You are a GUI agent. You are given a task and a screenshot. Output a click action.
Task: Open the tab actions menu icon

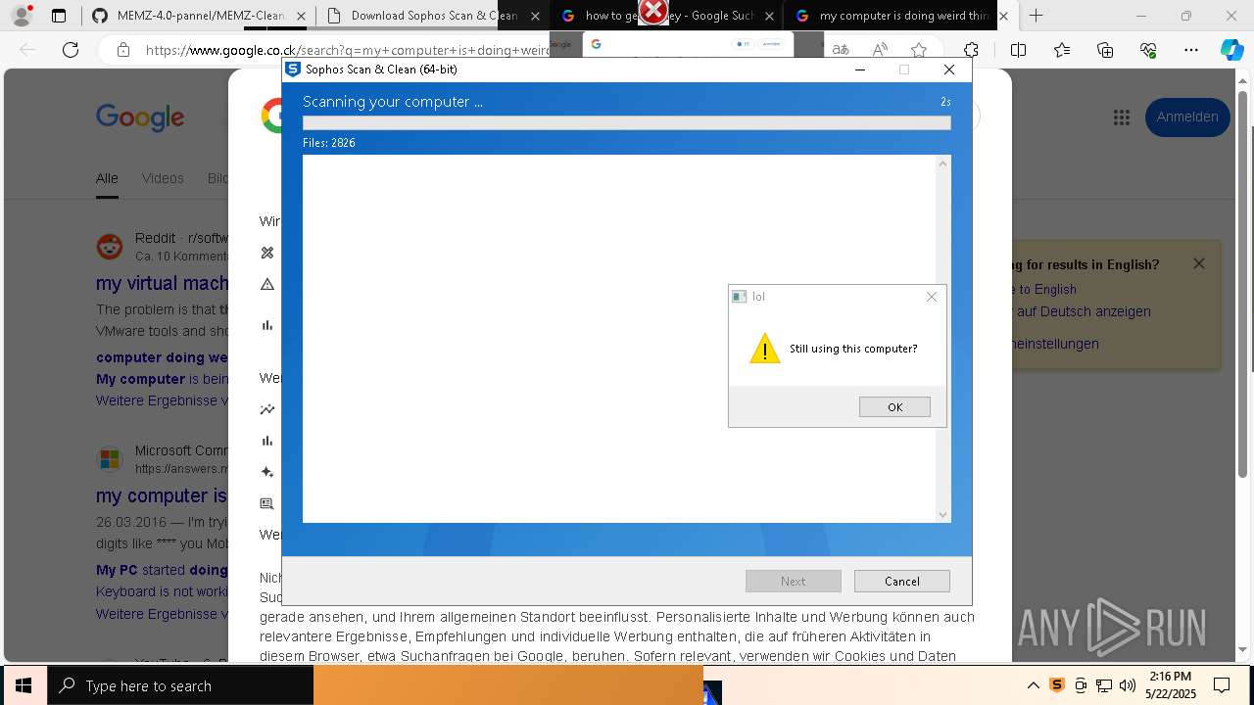[x=59, y=16]
